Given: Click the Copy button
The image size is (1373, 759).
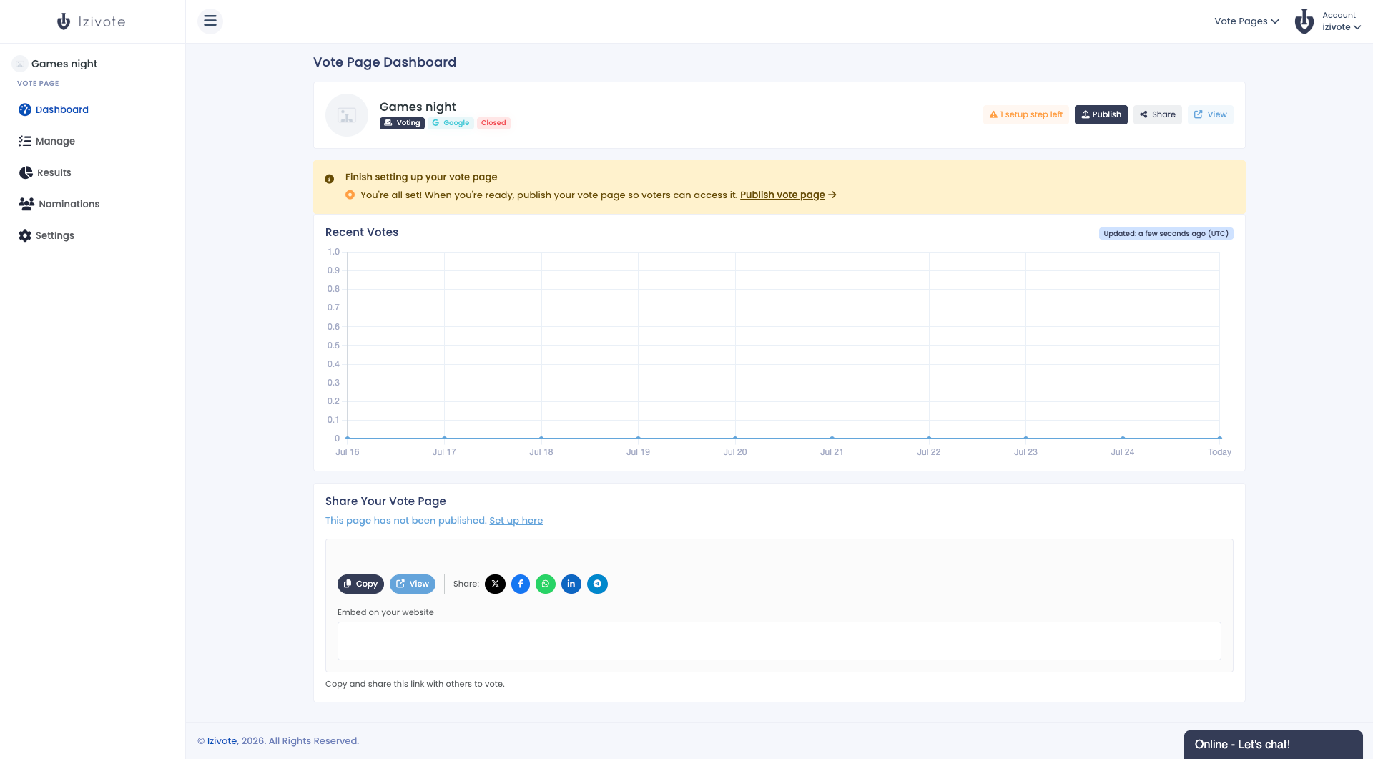Looking at the screenshot, I should coord(360,584).
